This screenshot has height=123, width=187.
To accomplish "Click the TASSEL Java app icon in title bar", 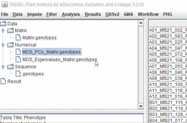I will coord(5,4).
